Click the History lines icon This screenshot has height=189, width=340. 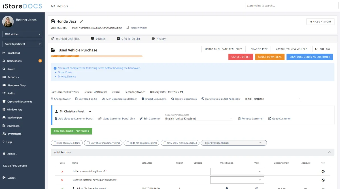coord(153,39)
